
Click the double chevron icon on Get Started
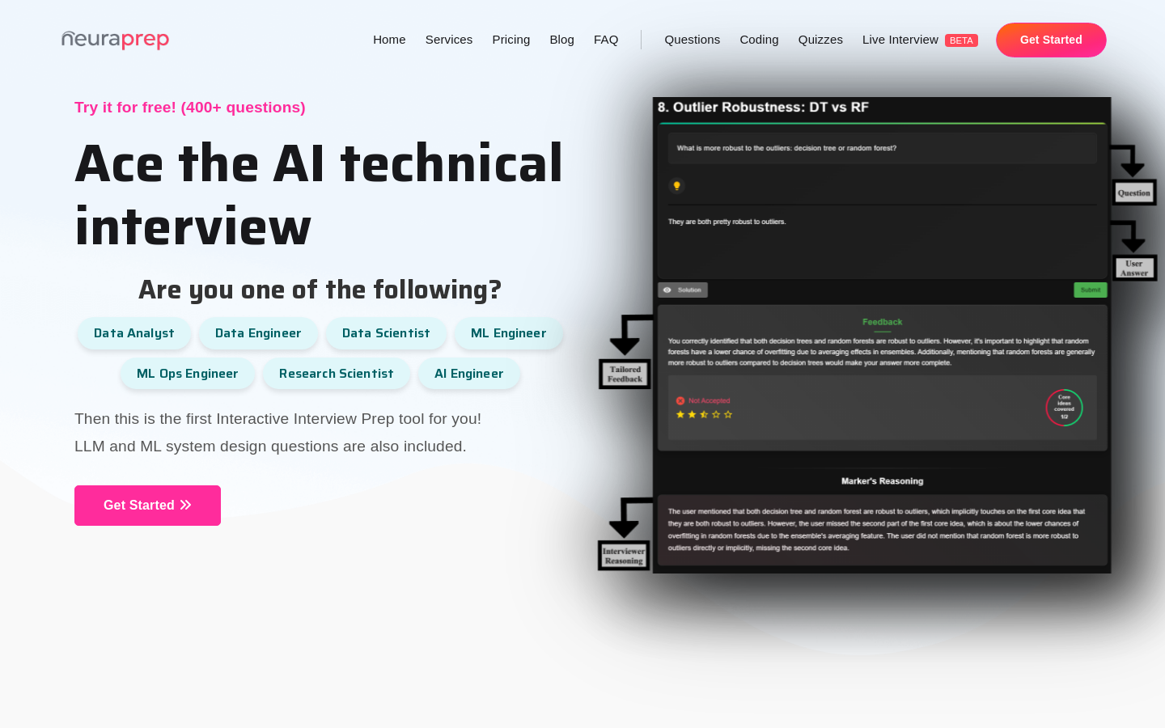(186, 505)
